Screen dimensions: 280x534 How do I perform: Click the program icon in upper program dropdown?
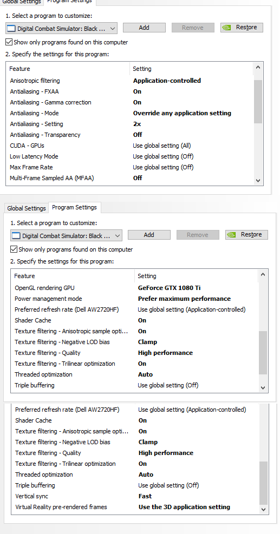pyautogui.click(x=11, y=29)
